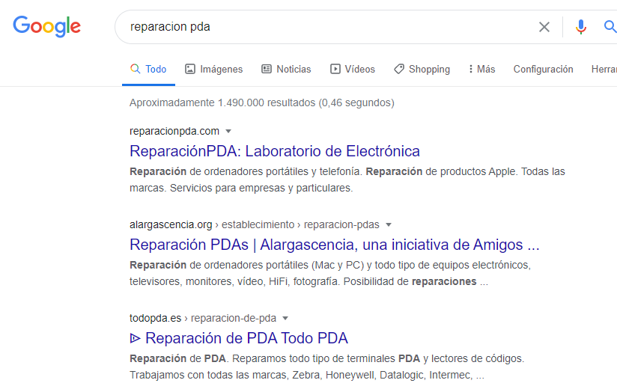Open 'ReparaciónPDA: Laboratorio de Electrónica' result
The width and height of the screenshot is (617, 389).
point(275,151)
